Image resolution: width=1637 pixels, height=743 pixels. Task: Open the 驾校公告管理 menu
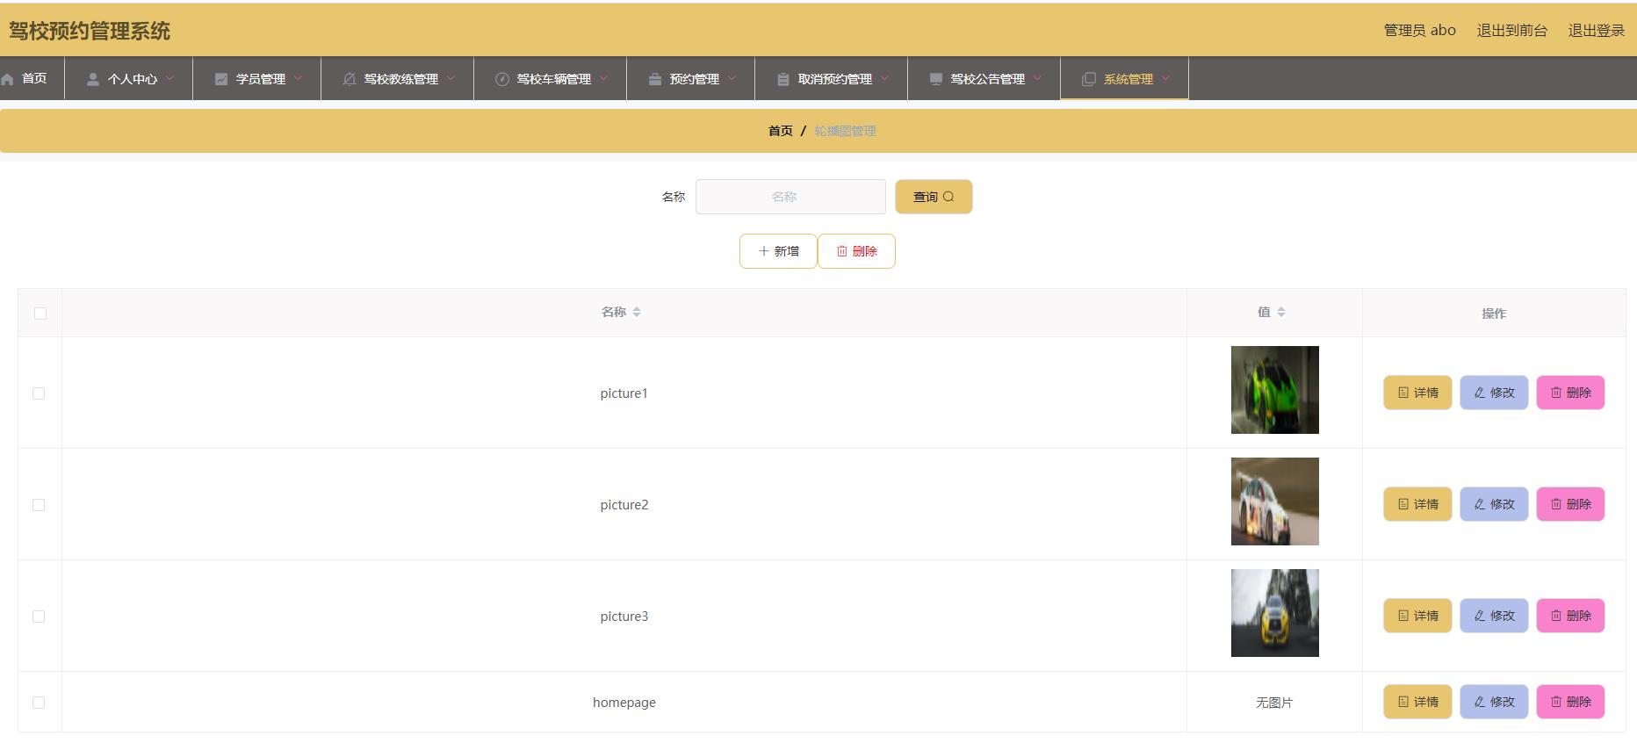[x=984, y=79]
